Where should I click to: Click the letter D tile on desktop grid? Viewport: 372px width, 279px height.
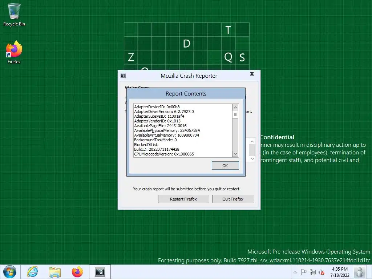(186, 44)
